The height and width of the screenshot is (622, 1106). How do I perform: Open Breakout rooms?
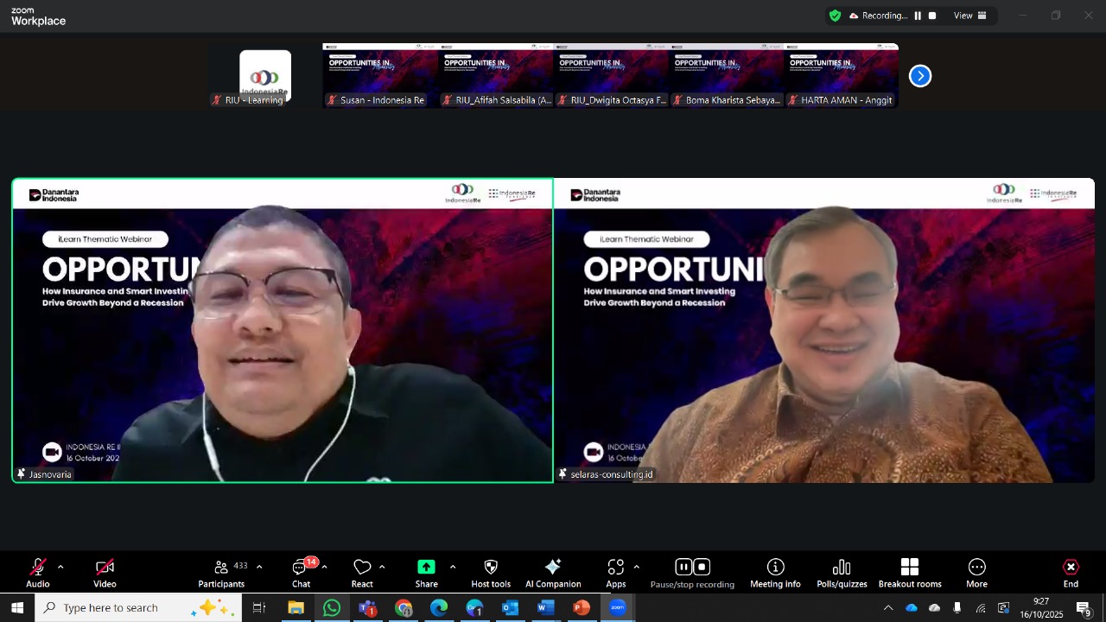tap(909, 572)
